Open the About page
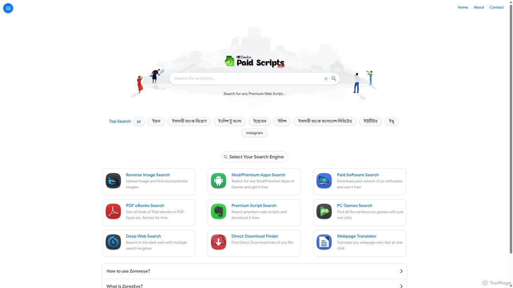 (479, 7)
